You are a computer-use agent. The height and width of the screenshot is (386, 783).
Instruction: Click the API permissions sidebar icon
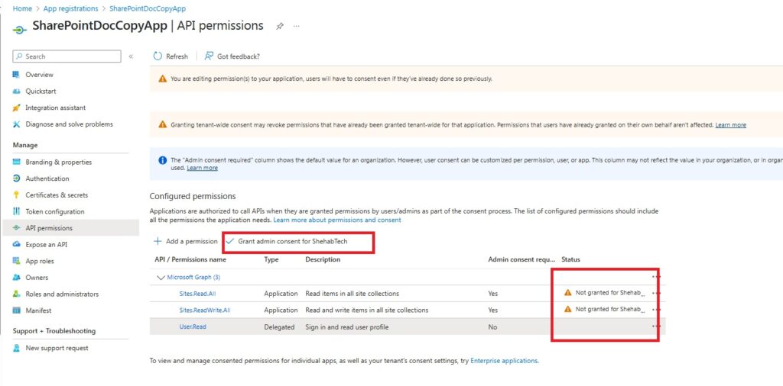coord(17,228)
